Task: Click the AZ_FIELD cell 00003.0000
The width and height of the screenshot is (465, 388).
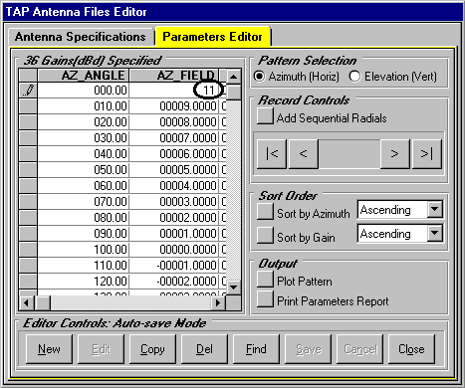Action: [x=173, y=202]
